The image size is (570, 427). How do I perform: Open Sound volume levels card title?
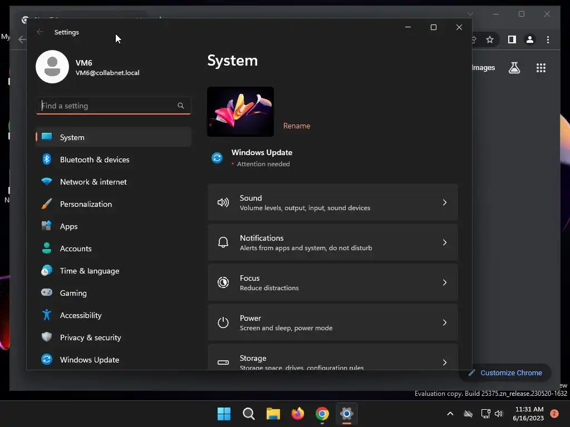tap(251, 198)
